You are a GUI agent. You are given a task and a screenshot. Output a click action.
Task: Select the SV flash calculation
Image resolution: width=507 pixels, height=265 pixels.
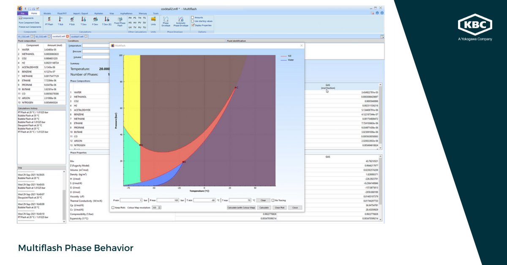144,22
